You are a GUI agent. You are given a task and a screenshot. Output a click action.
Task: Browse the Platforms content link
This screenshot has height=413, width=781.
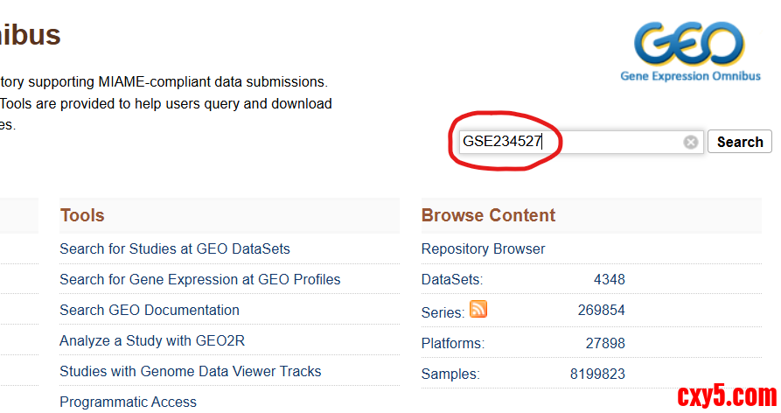(452, 343)
